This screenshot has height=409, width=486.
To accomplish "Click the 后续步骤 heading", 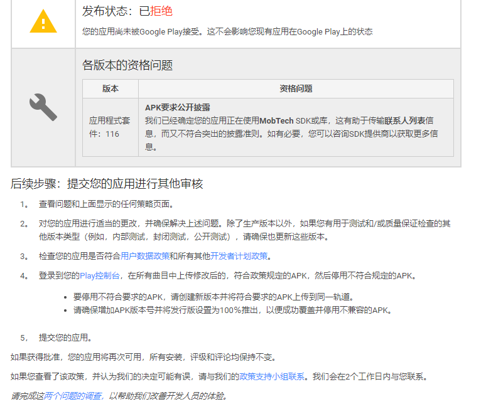I will (x=107, y=184).
